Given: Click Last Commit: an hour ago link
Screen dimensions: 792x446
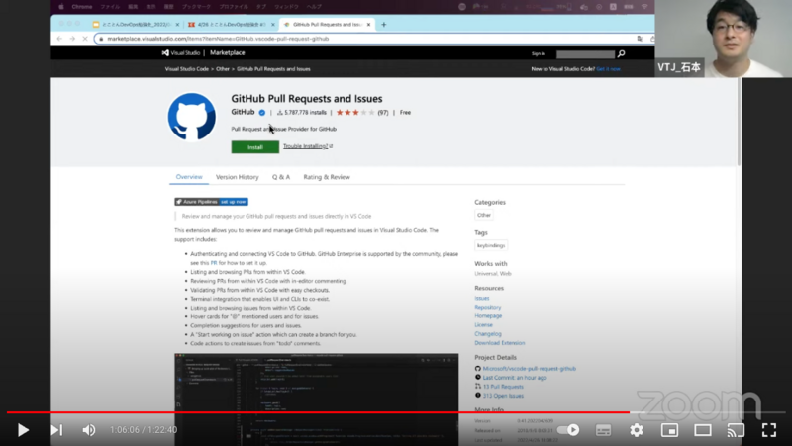Looking at the screenshot, I should pyautogui.click(x=514, y=378).
